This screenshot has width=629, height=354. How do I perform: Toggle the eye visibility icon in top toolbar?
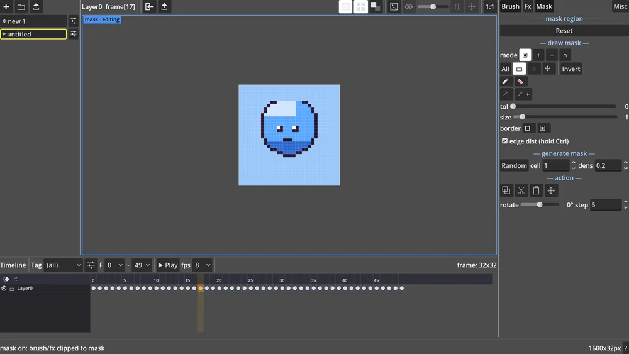[x=409, y=6]
